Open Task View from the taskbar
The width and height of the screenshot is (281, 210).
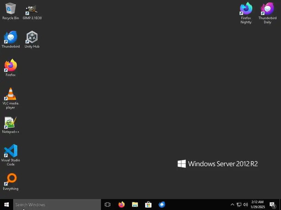[x=108, y=205]
